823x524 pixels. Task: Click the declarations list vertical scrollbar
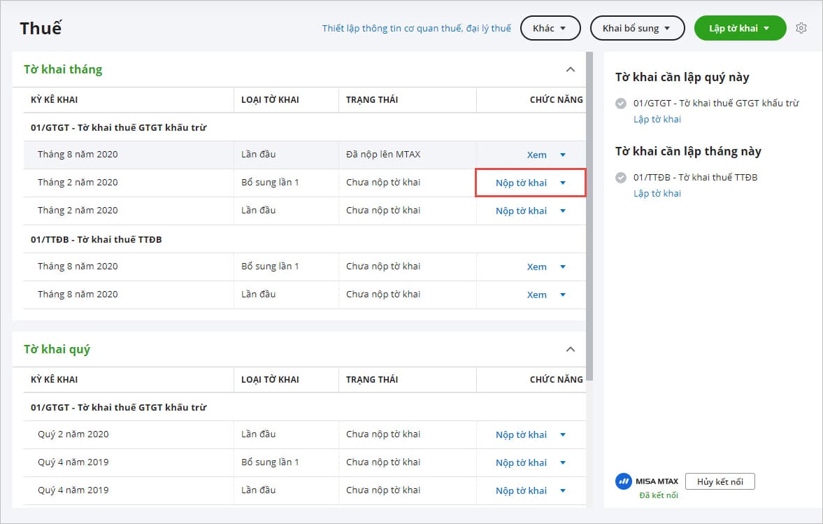pyautogui.click(x=589, y=215)
